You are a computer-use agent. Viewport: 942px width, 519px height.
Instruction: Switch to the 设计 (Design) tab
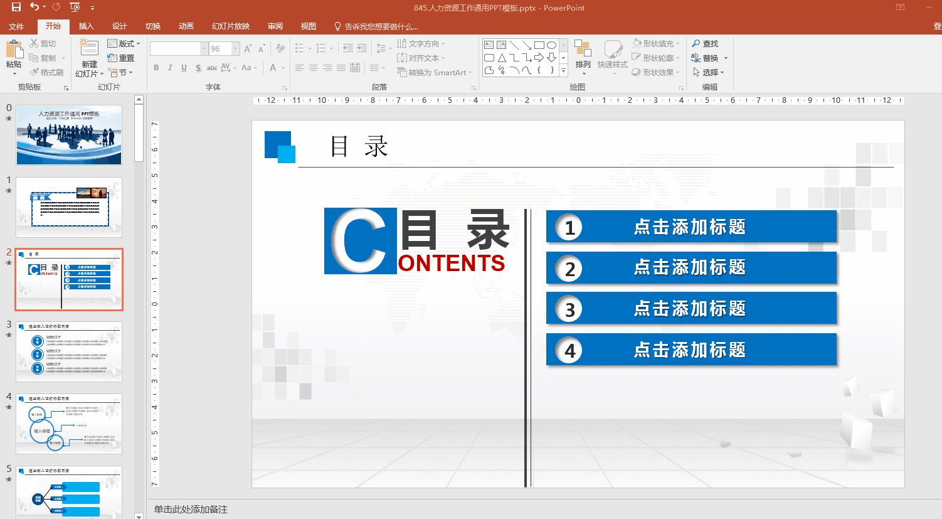click(x=119, y=26)
